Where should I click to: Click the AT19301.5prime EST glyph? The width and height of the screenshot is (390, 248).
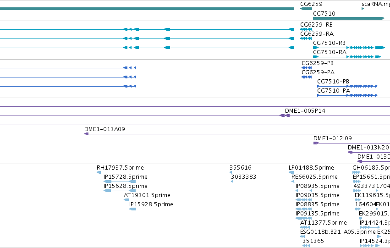126,200
